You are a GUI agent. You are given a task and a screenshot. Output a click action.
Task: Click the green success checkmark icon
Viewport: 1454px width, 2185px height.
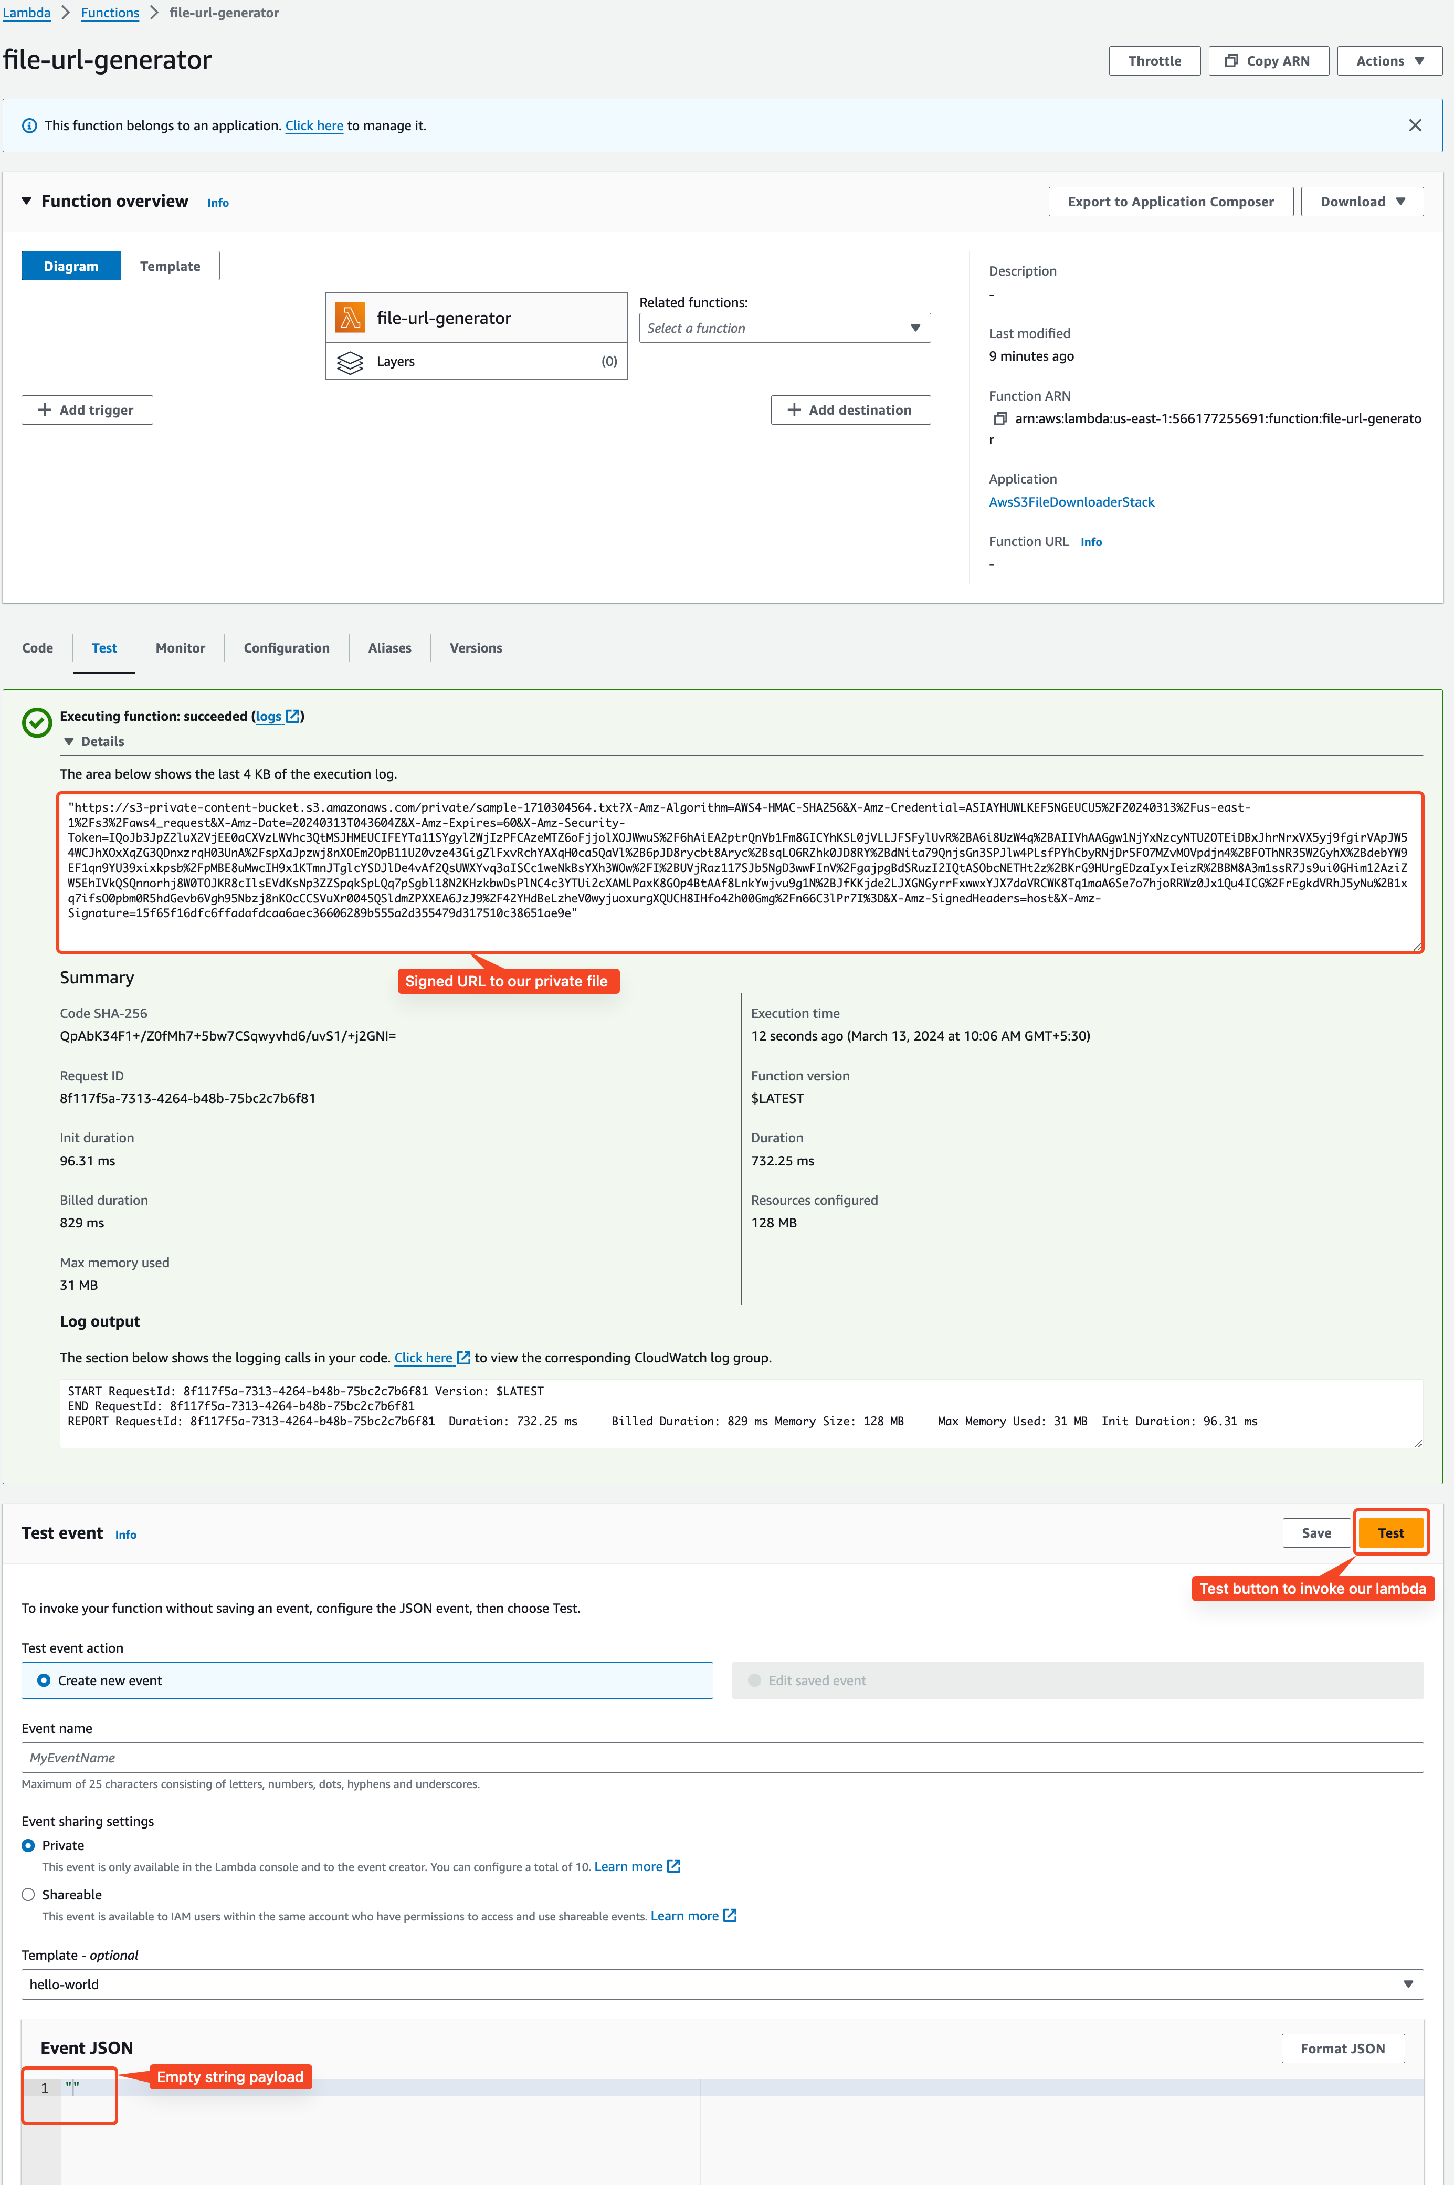[37, 722]
